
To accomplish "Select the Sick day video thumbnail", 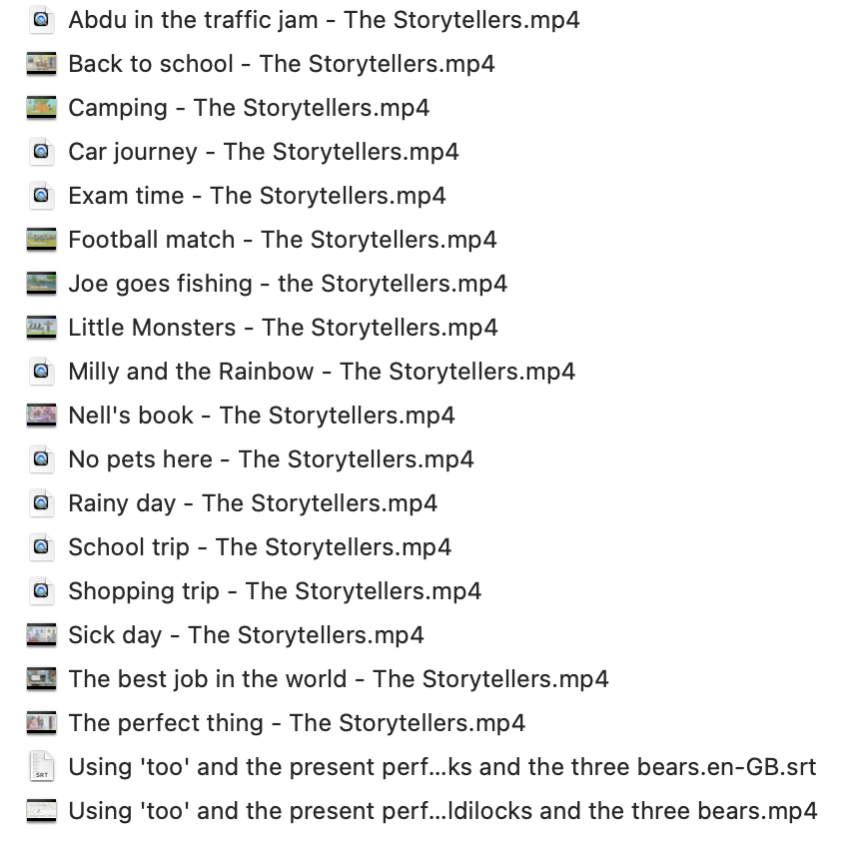I will [x=41, y=635].
